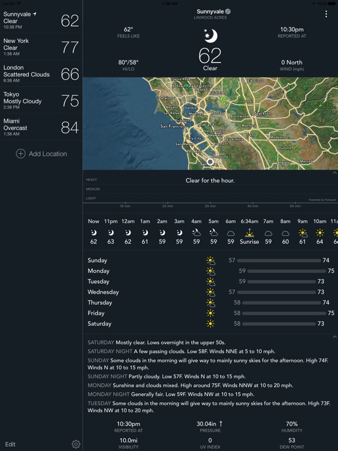338x451 pixels.
Task: Select the 9am hourly forecast column
Action: pyautogui.click(x=302, y=231)
